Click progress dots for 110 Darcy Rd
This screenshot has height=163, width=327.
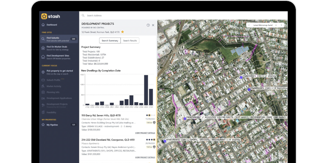pyautogui.click(x=150, y=115)
